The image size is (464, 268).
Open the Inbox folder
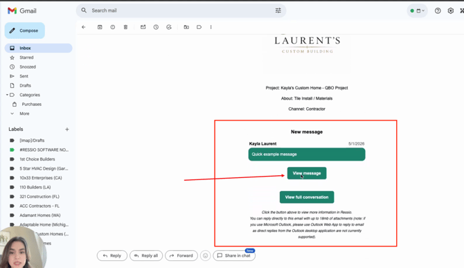[x=39, y=48]
